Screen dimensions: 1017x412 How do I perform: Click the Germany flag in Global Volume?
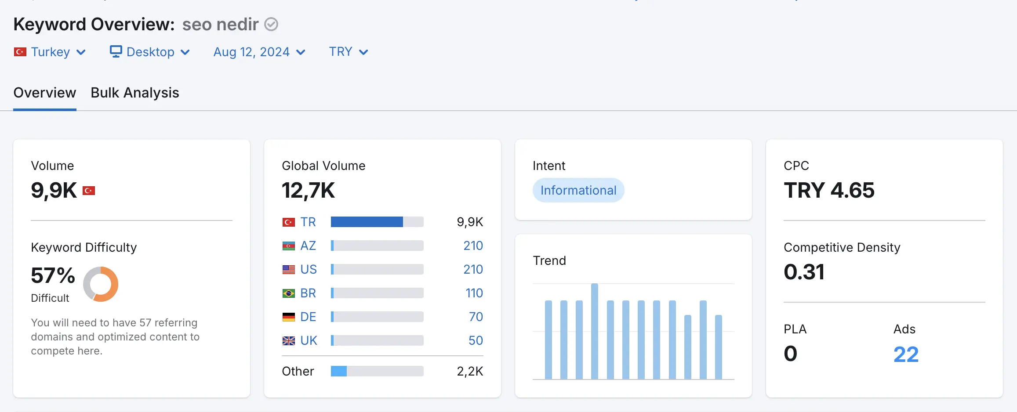288,317
